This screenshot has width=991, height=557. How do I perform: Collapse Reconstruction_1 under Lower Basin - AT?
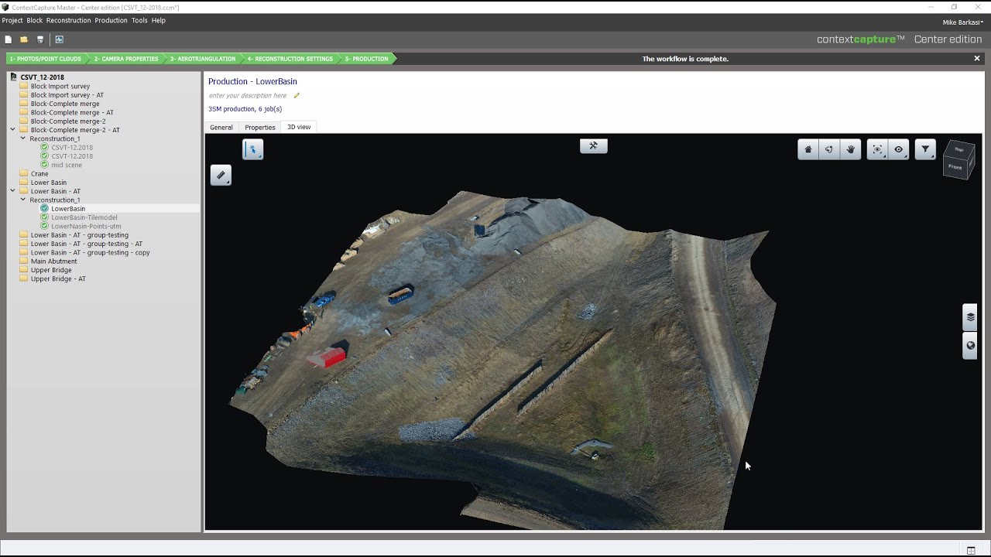(x=23, y=200)
